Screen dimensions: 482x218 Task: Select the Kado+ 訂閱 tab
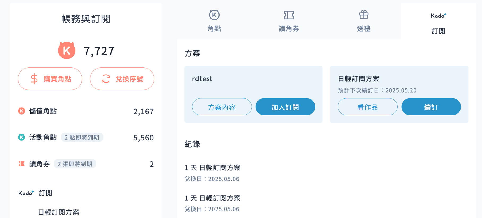tap(438, 23)
